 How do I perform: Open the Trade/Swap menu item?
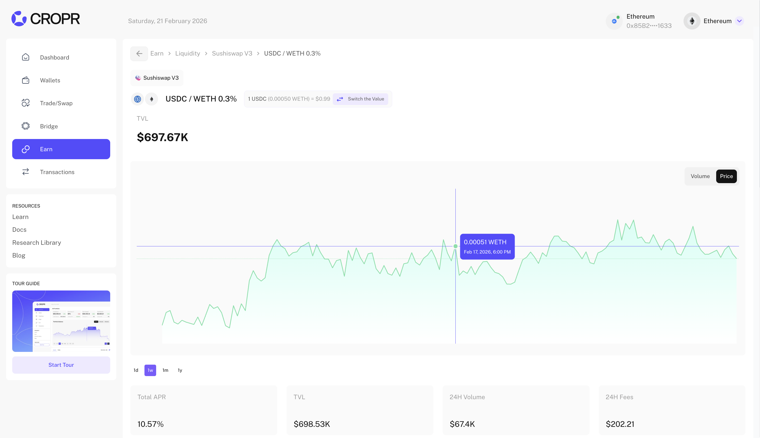tap(61, 103)
